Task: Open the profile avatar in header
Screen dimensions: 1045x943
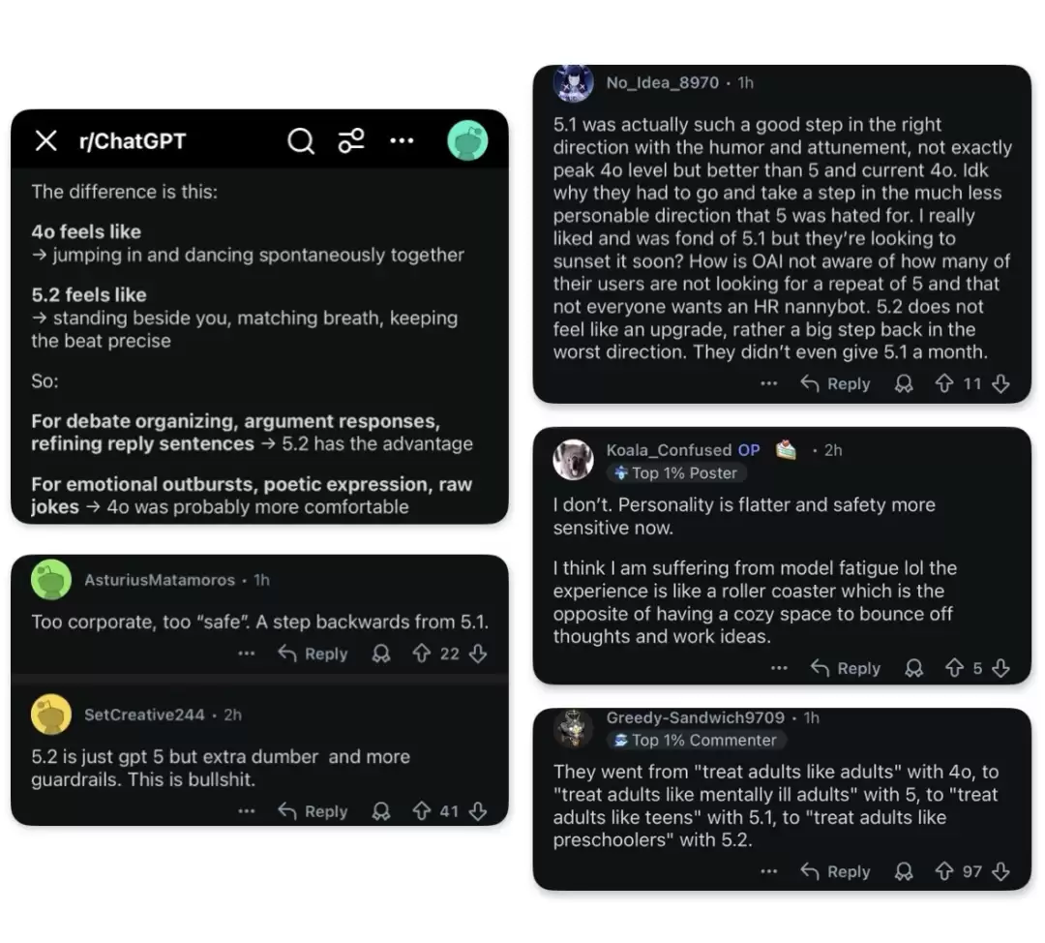Action: [467, 141]
